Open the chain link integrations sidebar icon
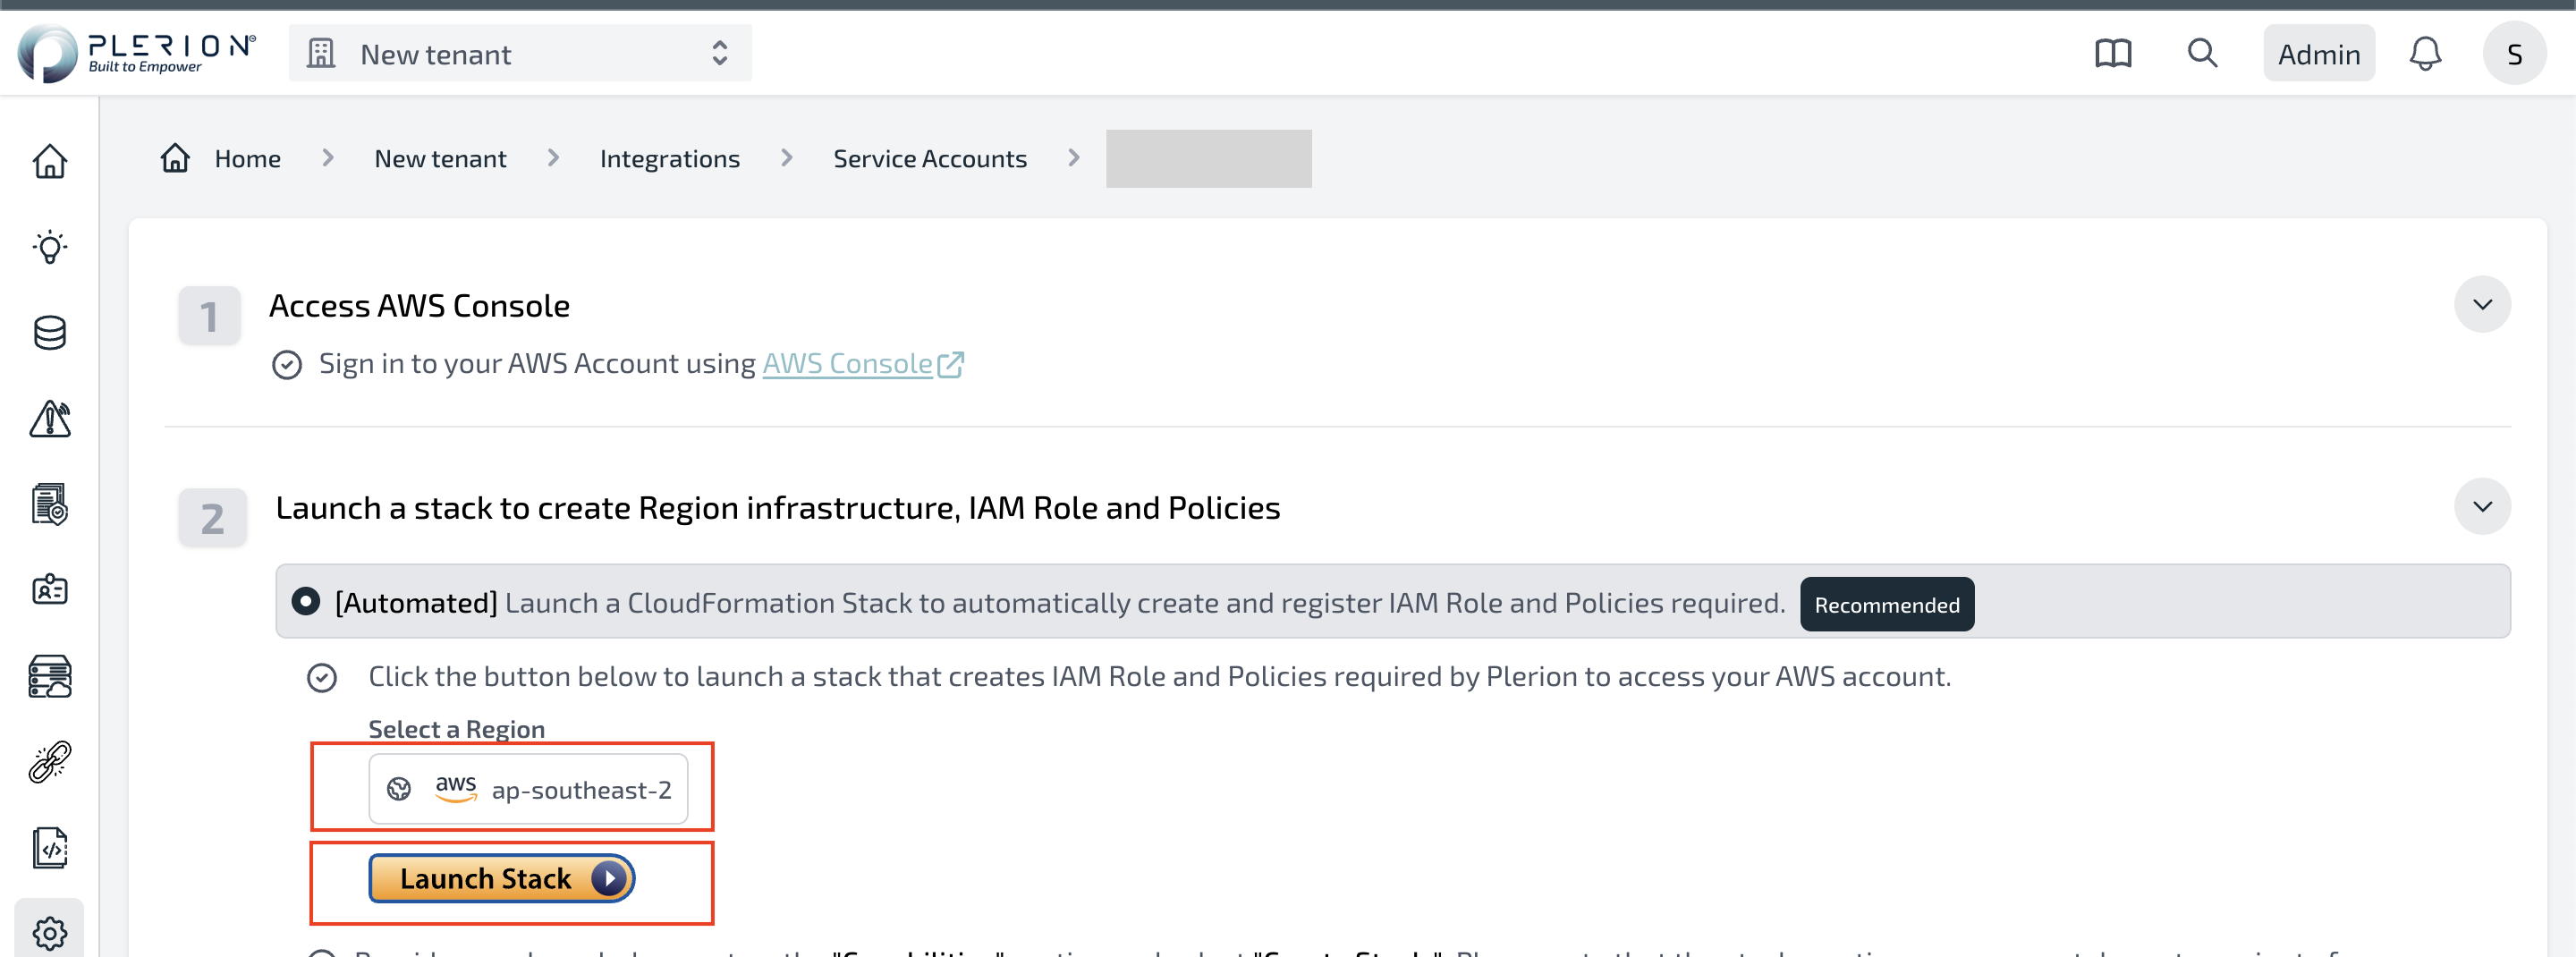2576x957 pixels. point(50,762)
